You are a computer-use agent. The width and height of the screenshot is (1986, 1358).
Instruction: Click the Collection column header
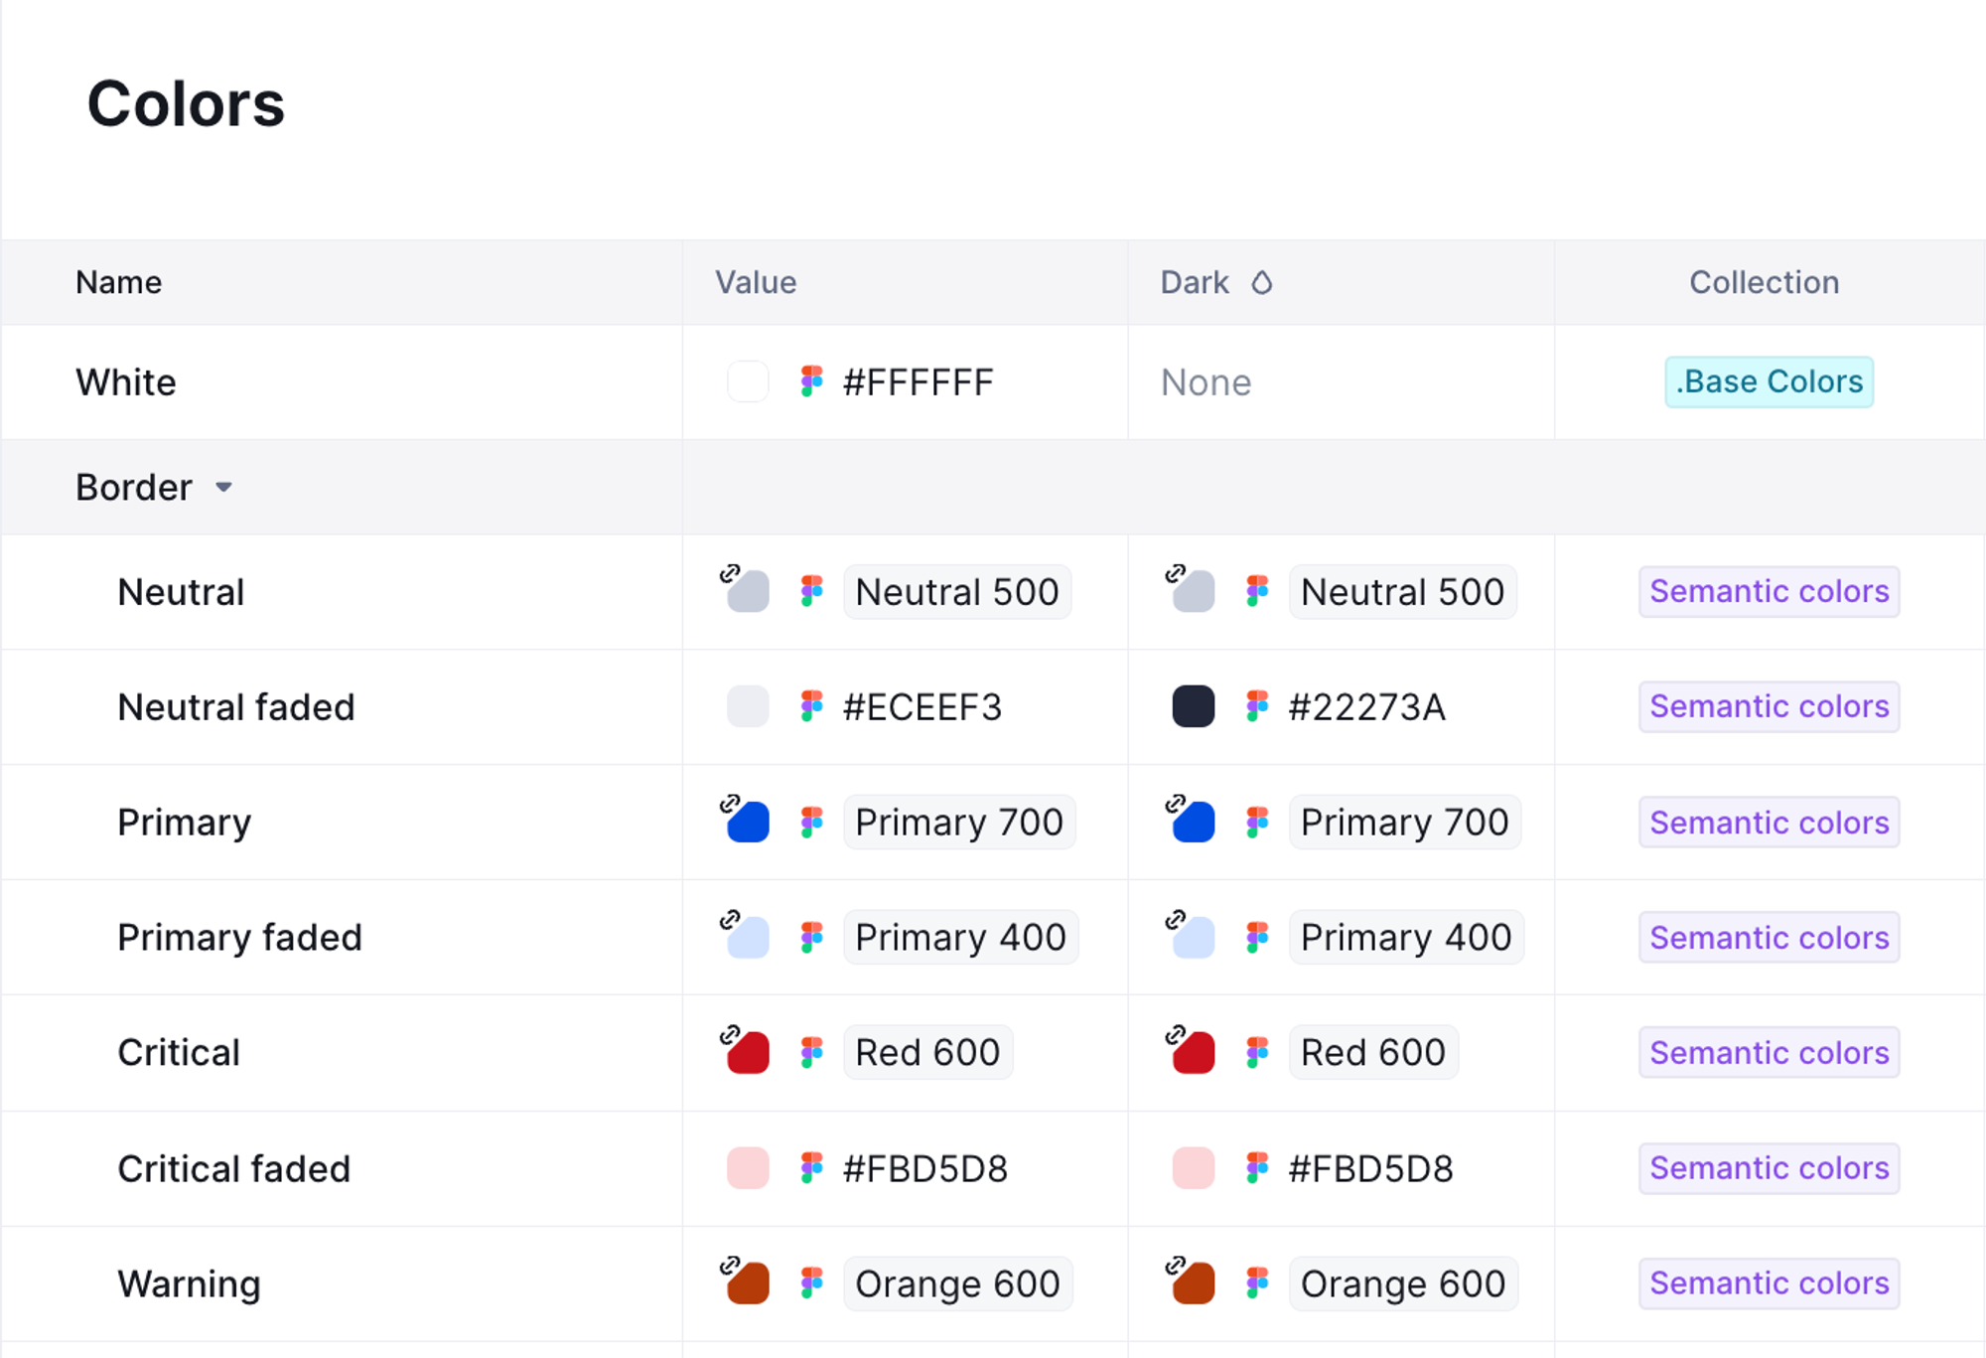coord(1764,283)
